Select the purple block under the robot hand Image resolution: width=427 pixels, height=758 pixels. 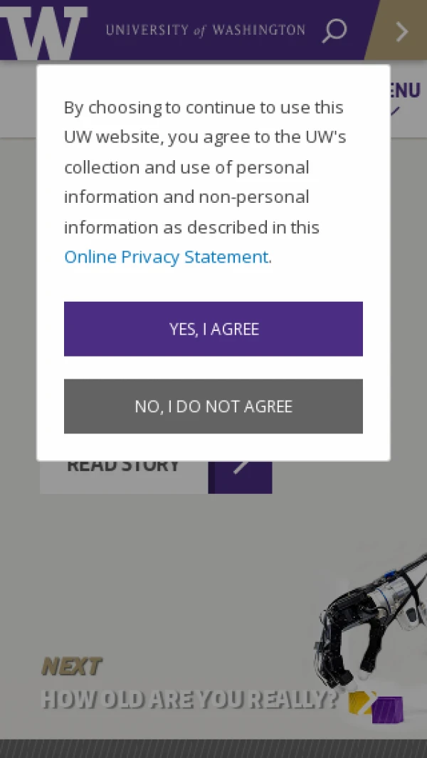[387, 710]
